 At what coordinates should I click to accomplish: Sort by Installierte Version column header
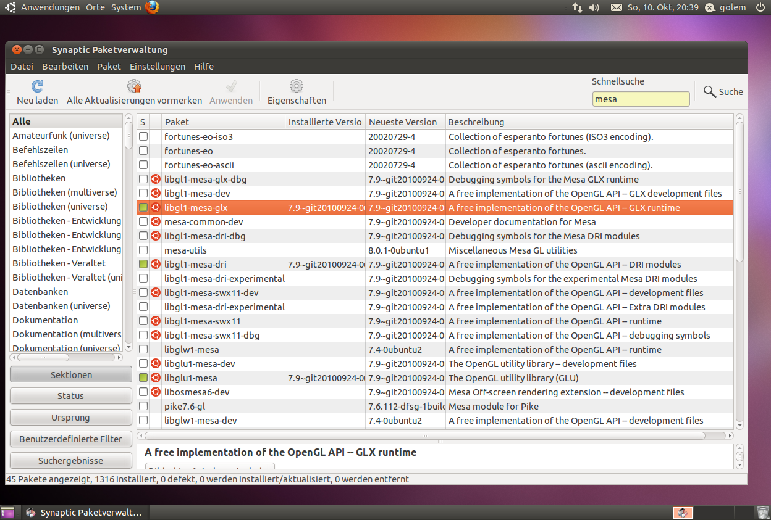pyautogui.click(x=325, y=122)
